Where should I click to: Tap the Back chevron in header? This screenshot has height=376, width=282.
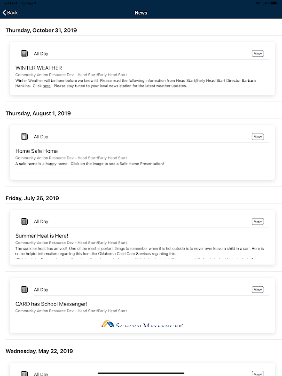pos(5,13)
